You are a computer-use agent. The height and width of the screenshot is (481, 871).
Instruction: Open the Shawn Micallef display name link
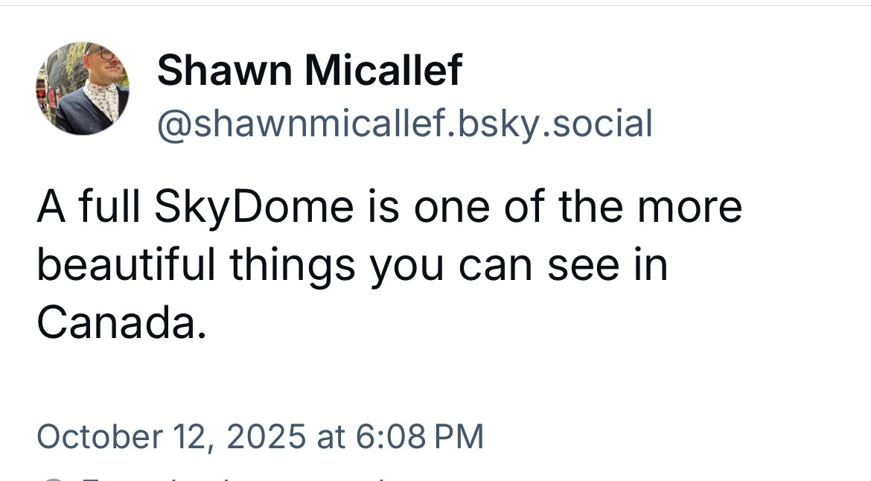click(309, 71)
